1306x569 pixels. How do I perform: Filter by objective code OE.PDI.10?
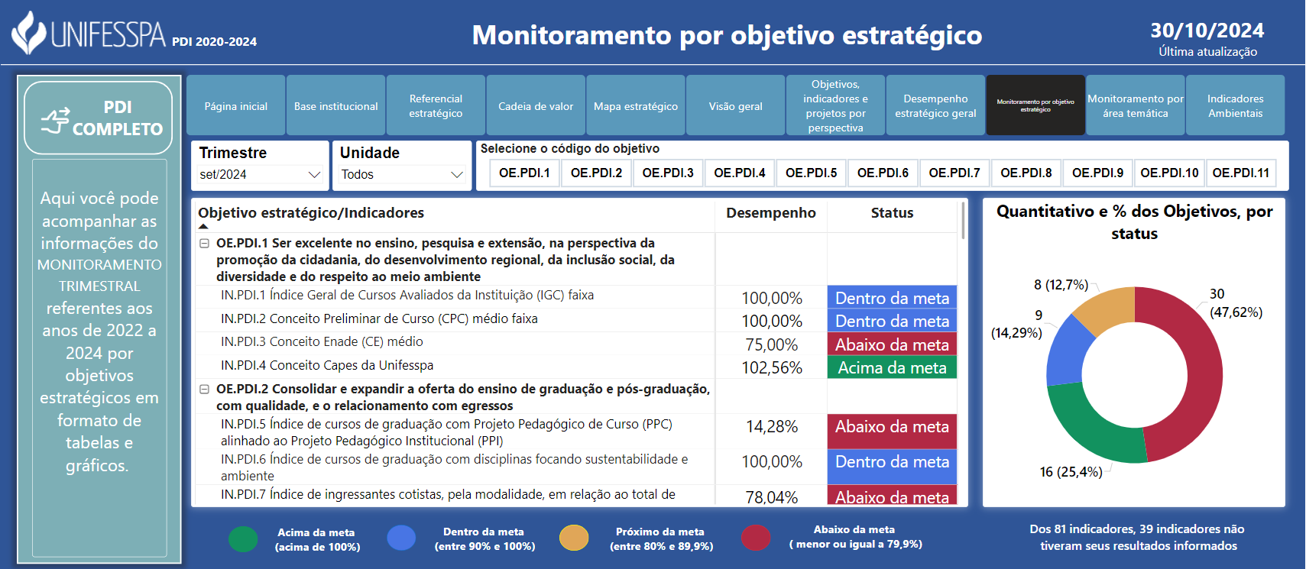pyautogui.click(x=1169, y=173)
